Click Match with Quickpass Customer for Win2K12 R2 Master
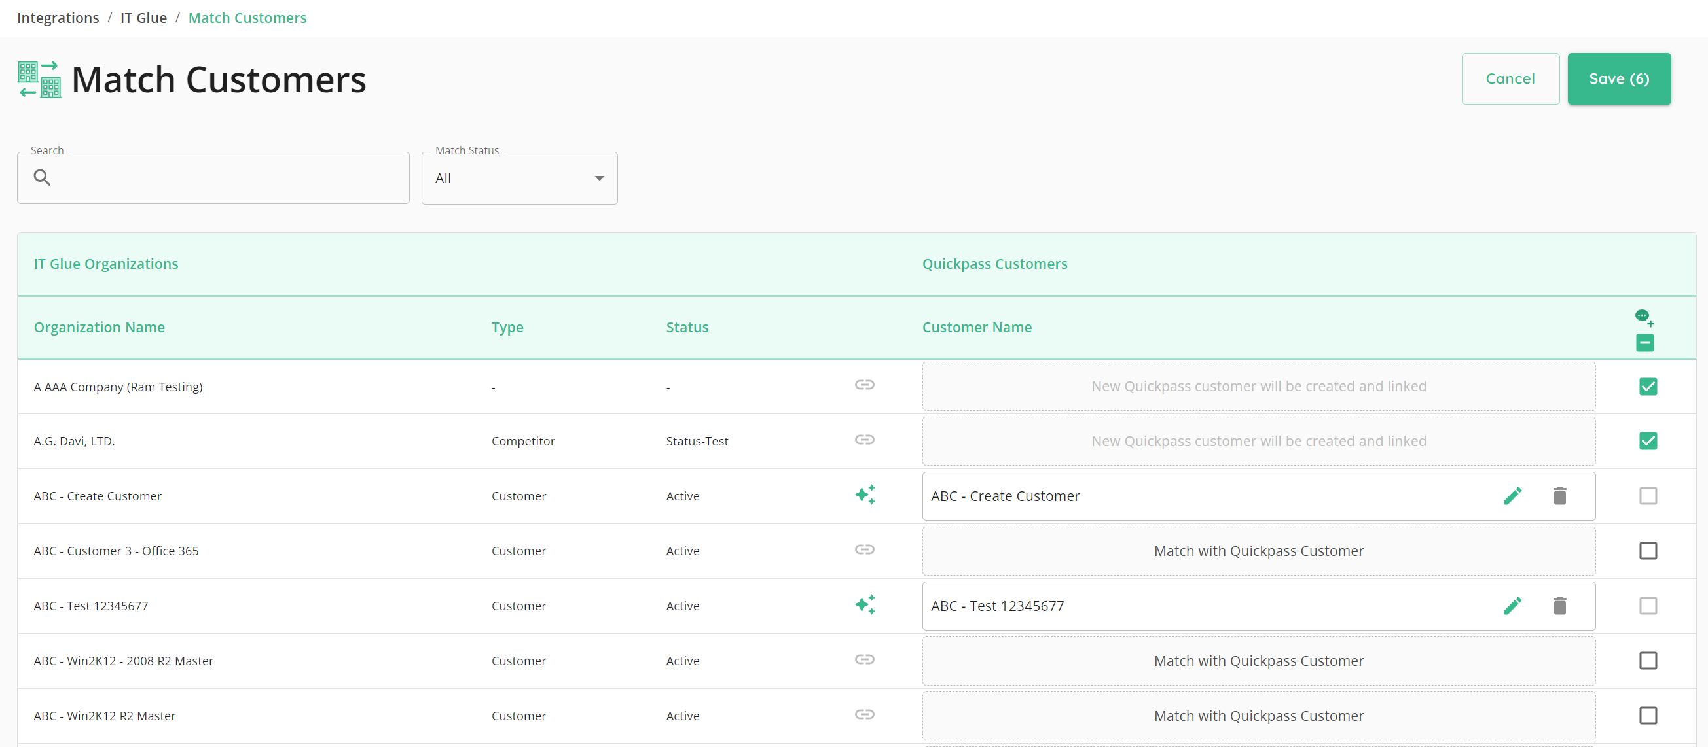Screen dimensions: 1708x747 pyautogui.click(x=1258, y=716)
